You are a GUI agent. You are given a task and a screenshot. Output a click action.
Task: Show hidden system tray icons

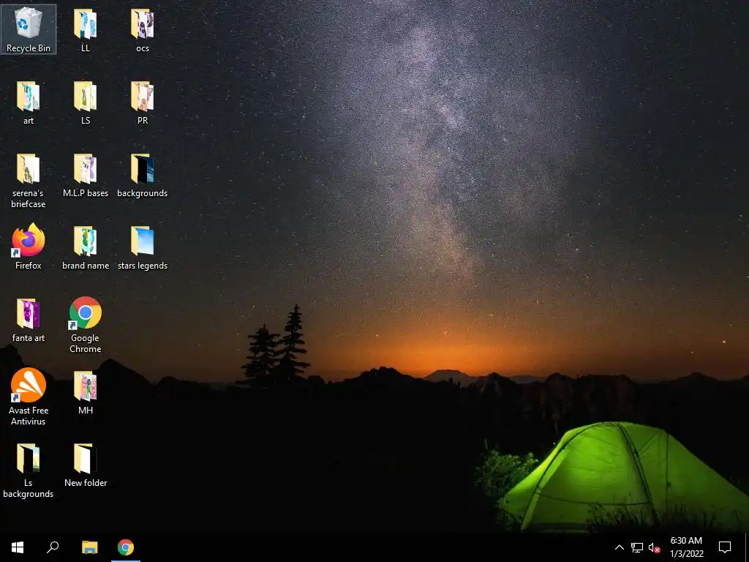click(x=619, y=547)
